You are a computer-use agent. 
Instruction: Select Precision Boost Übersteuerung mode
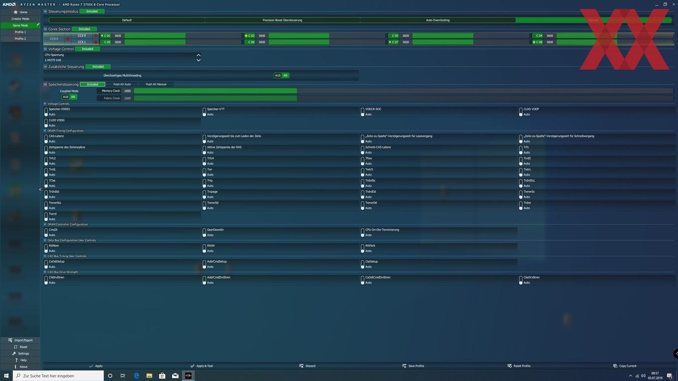point(282,20)
